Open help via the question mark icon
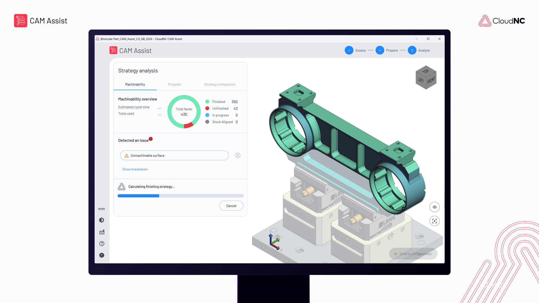This screenshot has width=539, height=303. click(x=102, y=244)
